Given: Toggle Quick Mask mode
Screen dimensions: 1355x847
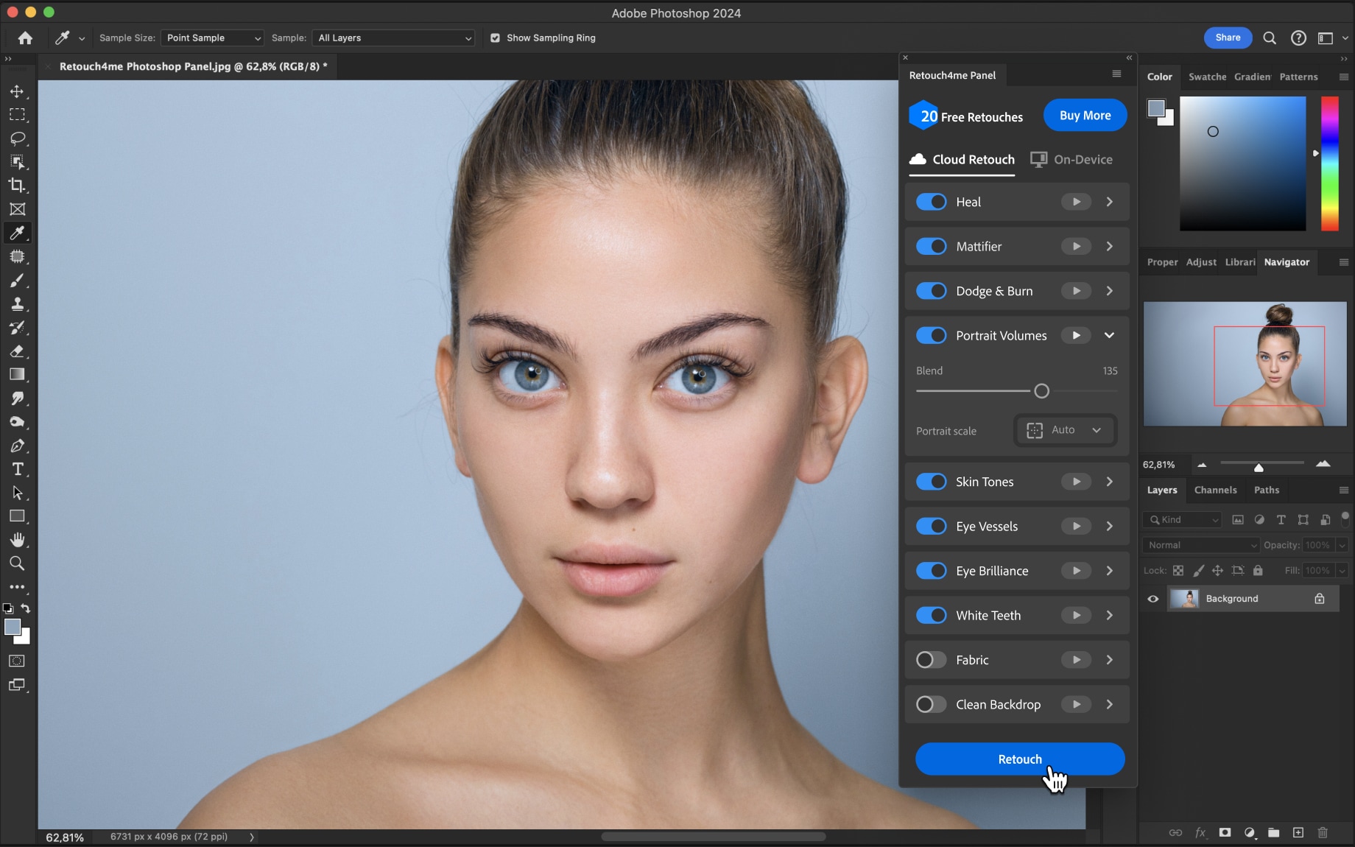Looking at the screenshot, I should click(17, 661).
